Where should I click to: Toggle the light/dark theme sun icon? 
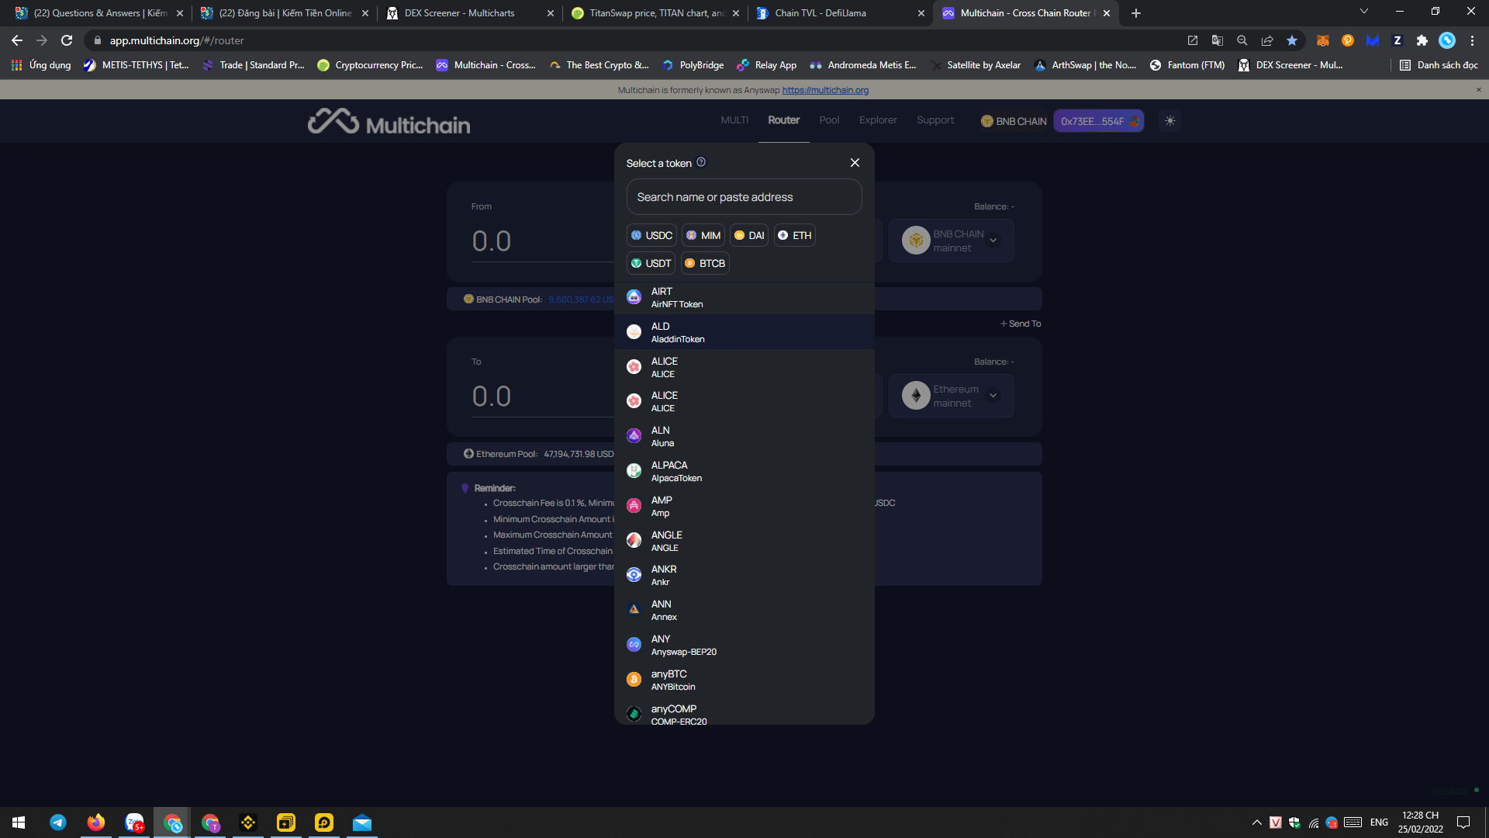point(1169,121)
